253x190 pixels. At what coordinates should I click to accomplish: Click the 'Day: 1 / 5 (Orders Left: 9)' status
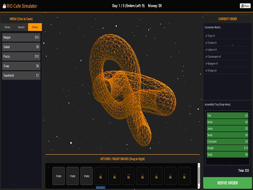[128, 6]
